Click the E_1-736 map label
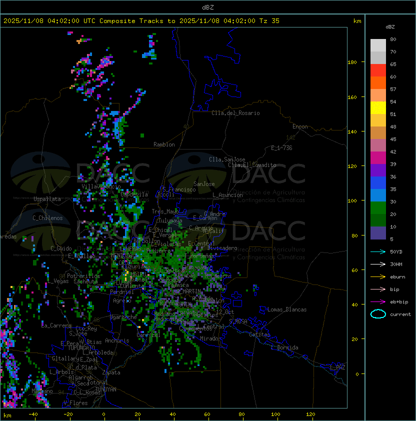416x421 pixels. [x=281, y=148]
